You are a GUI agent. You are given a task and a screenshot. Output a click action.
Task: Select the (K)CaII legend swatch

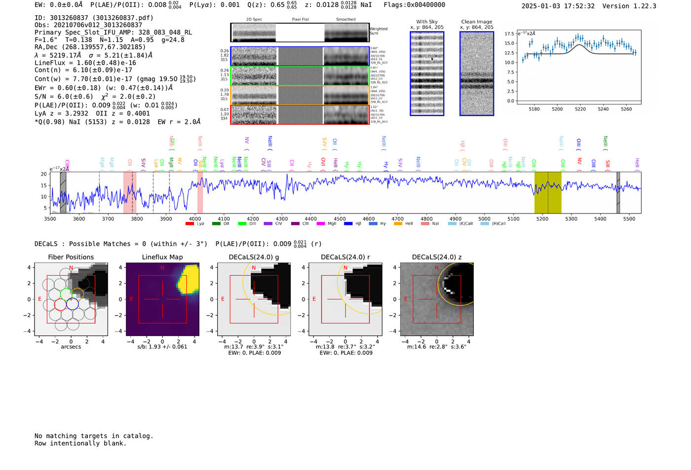pos(452,224)
